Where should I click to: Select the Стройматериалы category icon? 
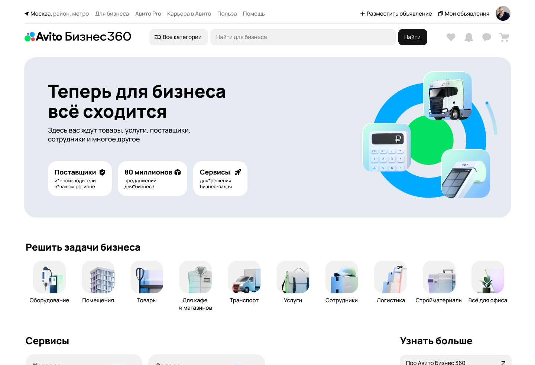click(x=439, y=277)
